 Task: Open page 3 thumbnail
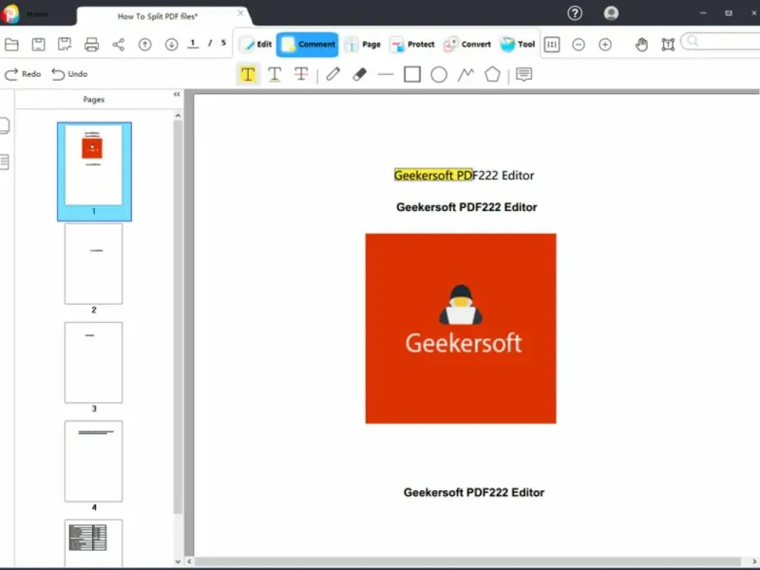(x=93, y=363)
